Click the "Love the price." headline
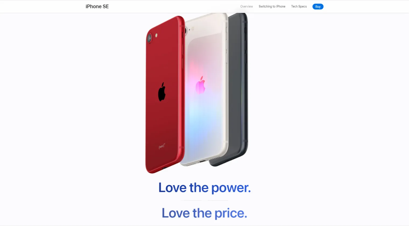Viewport: 409px width, 226px height. point(204,213)
